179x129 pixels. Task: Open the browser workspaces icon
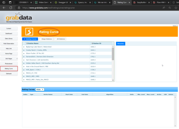pyautogui.click(x=4, y=2)
